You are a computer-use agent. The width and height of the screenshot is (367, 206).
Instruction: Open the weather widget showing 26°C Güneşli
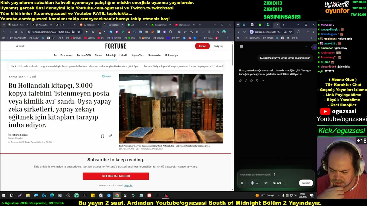point(265,196)
